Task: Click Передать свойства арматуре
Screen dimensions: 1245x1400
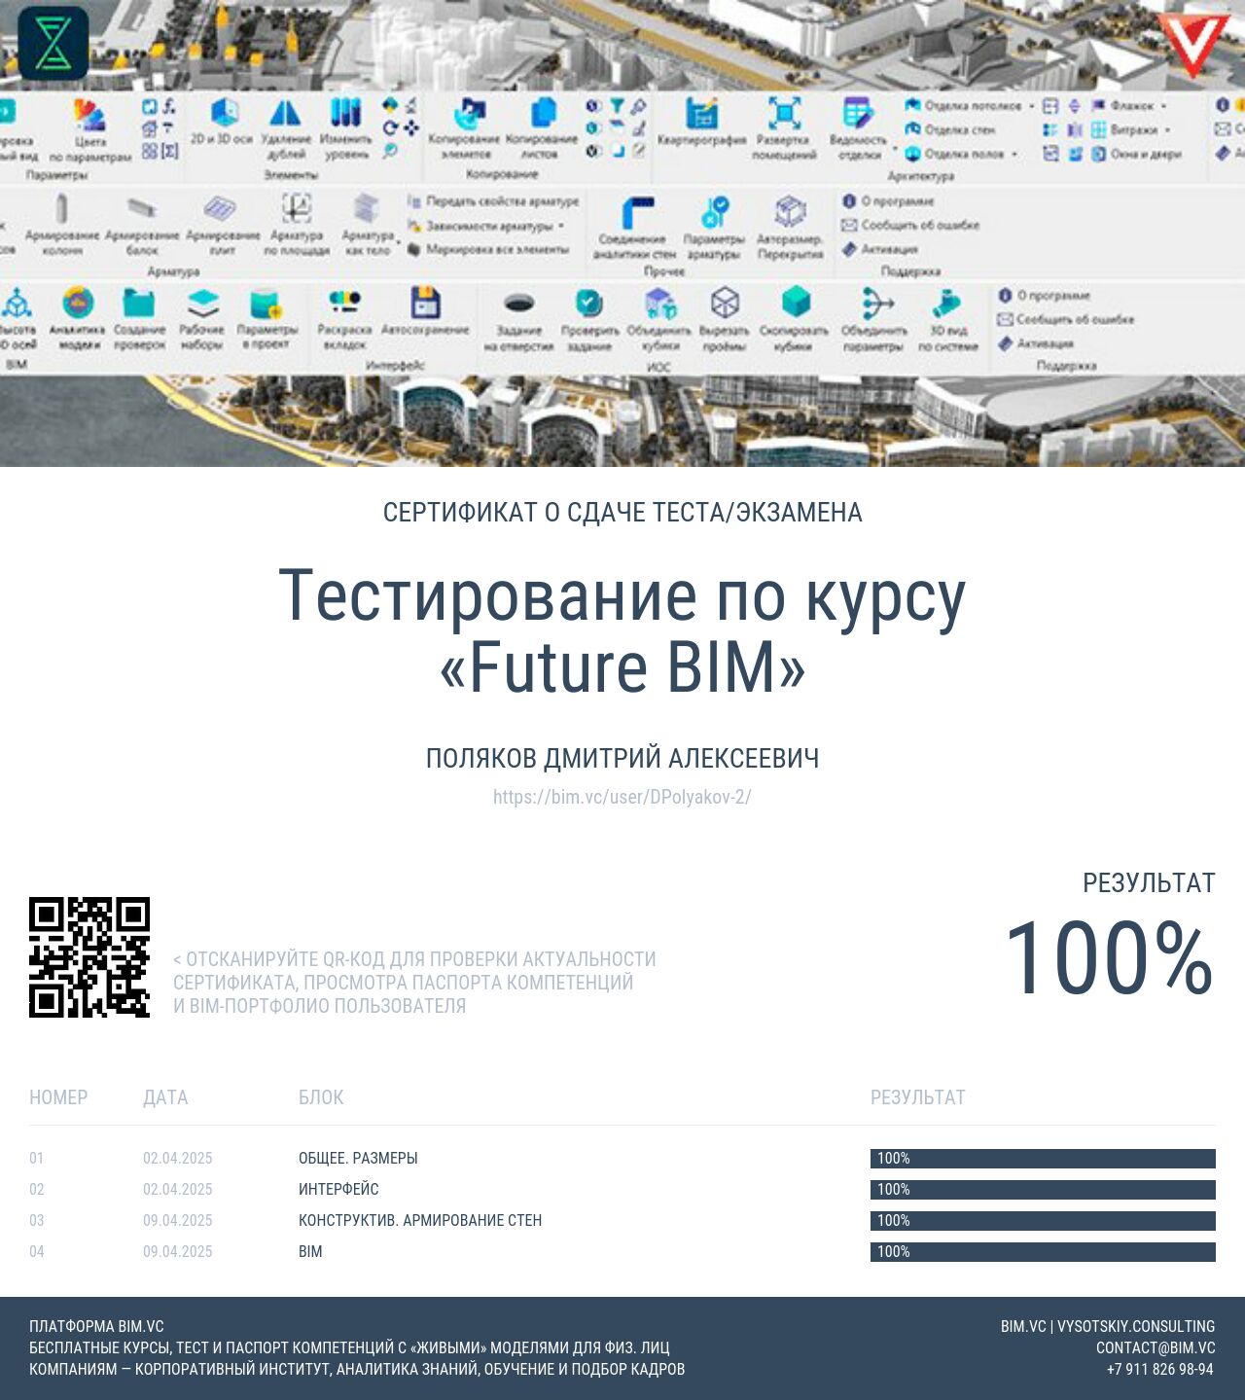Action: pos(493,201)
